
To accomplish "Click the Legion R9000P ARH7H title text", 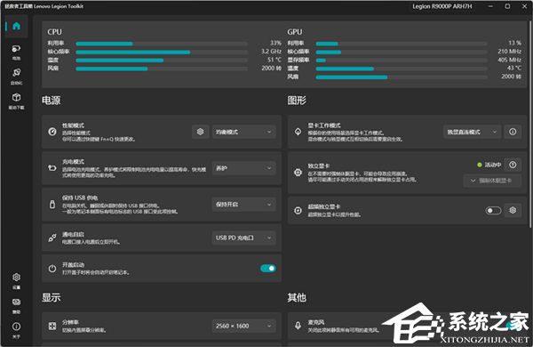I will pyautogui.click(x=442, y=6).
